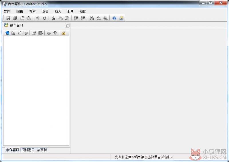Viewport: 229px width, 162px height.
Task: Click the yellow padlock lock icon
Action: [x=63, y=33]
